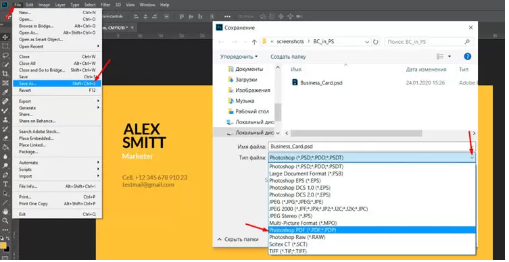Open the Image menu

pos(44,5)
